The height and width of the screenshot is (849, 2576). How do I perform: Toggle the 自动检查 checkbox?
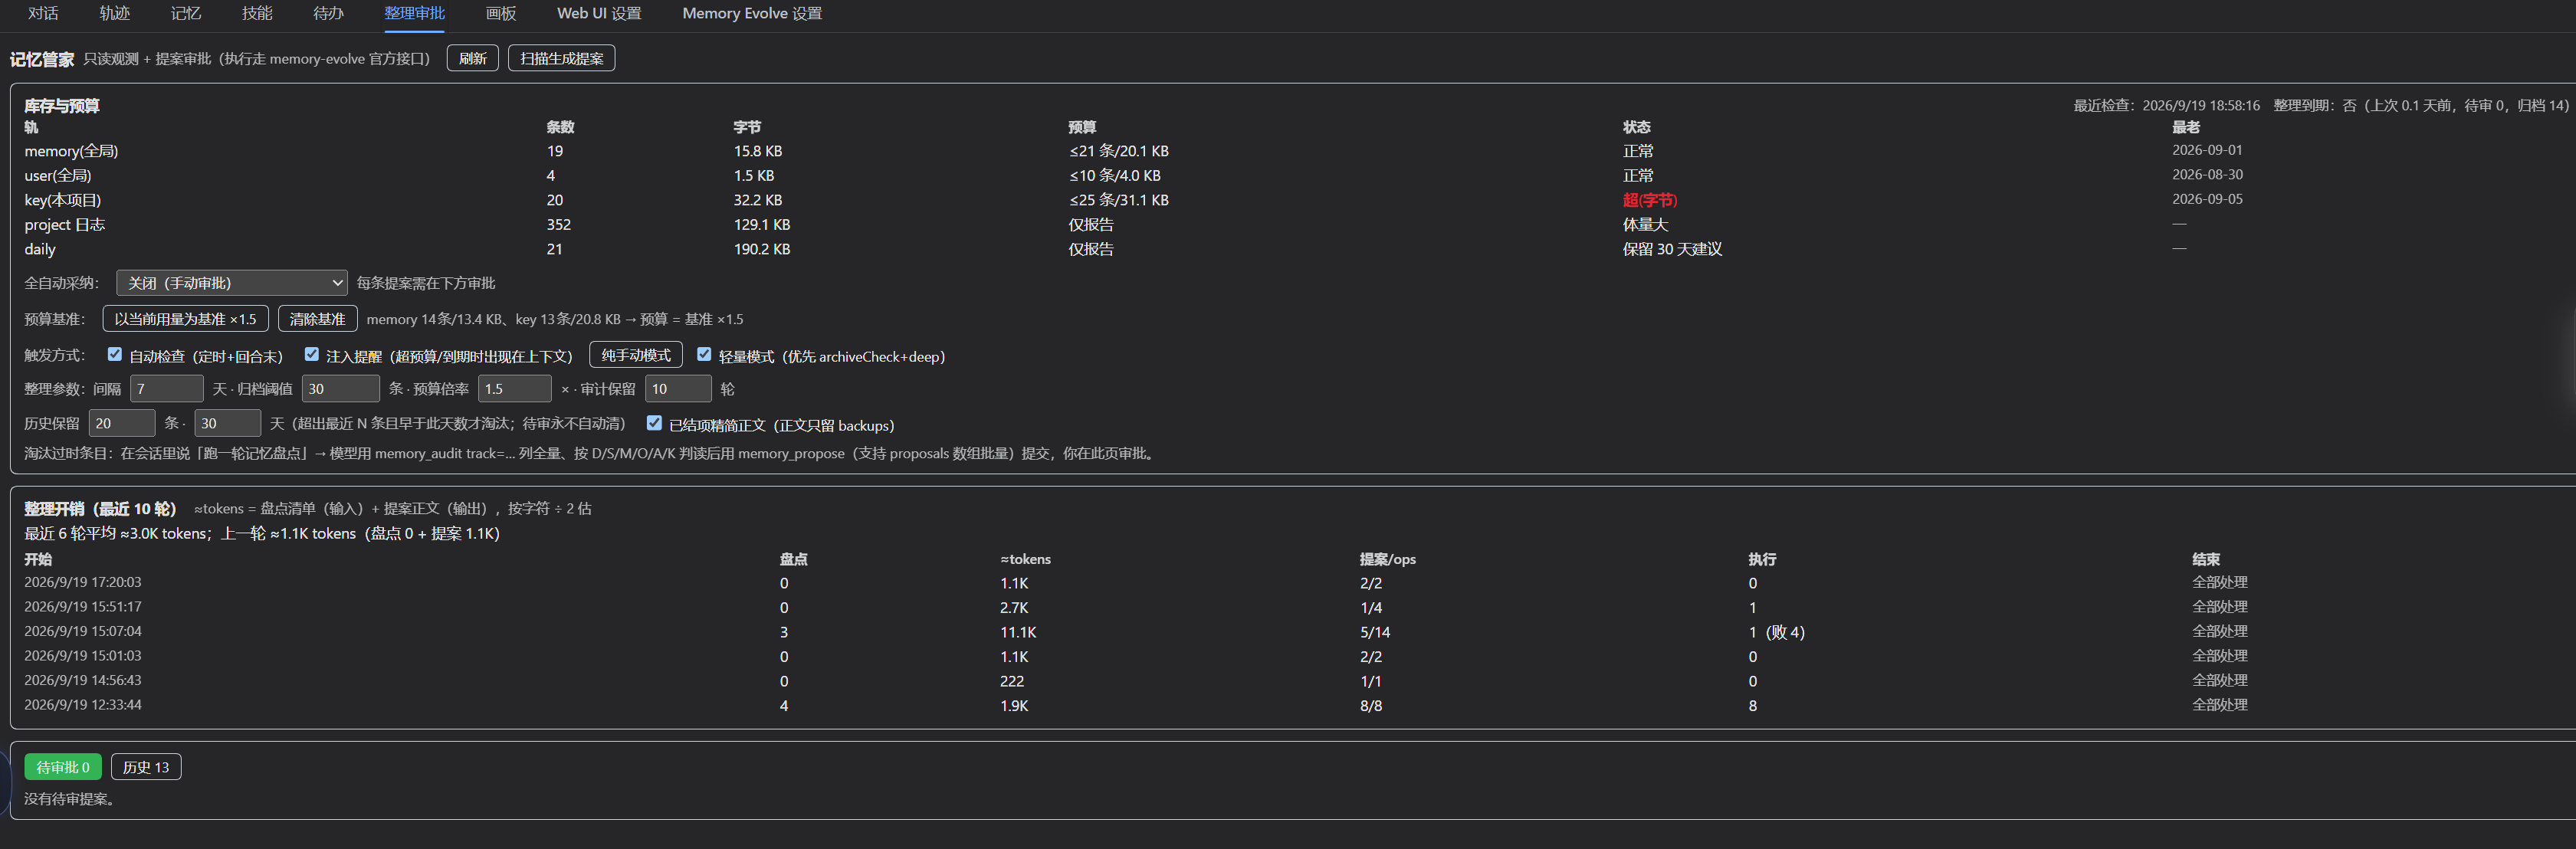click(115, 354)
